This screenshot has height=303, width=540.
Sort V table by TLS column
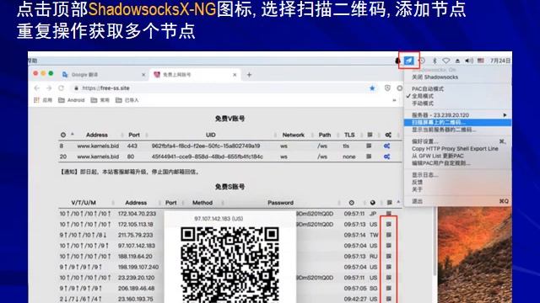point(349,135)
